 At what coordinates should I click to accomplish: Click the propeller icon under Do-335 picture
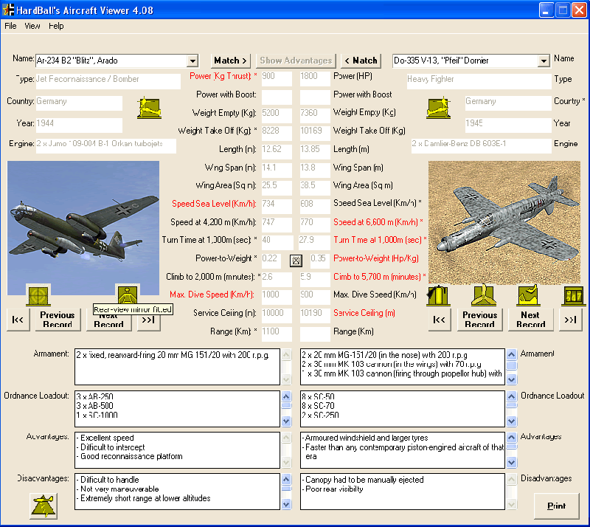click(x=483, y=295)
